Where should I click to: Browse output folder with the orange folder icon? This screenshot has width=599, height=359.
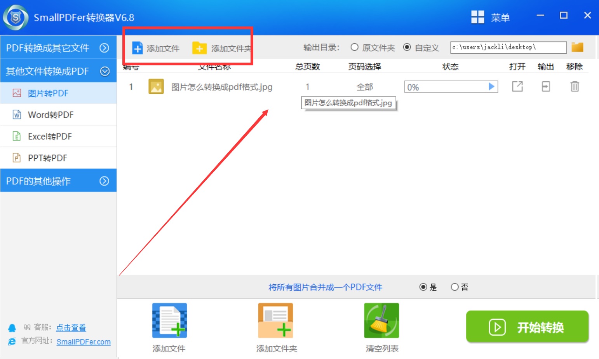pyautogui.click(x=577, y=47)
